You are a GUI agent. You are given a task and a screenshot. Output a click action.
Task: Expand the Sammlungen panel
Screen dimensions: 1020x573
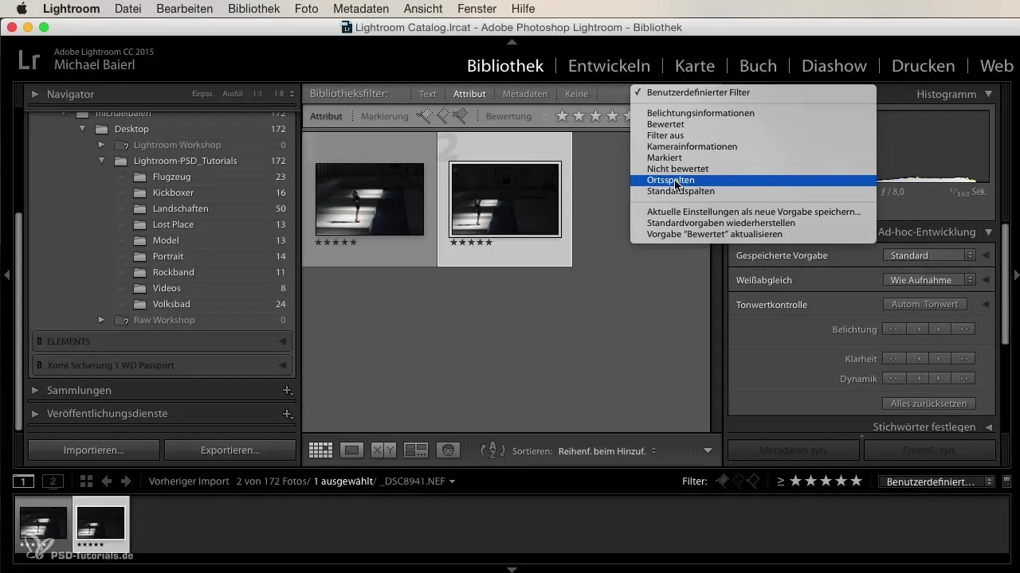pyautogui.click(x=35, y=391)
